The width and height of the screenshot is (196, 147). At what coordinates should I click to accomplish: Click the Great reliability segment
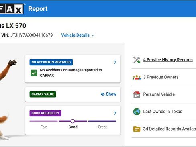[102, 121]
